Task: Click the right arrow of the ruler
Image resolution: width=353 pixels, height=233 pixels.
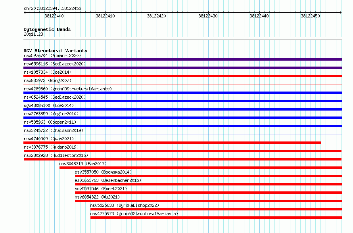Action: click(x=341, y=13)
